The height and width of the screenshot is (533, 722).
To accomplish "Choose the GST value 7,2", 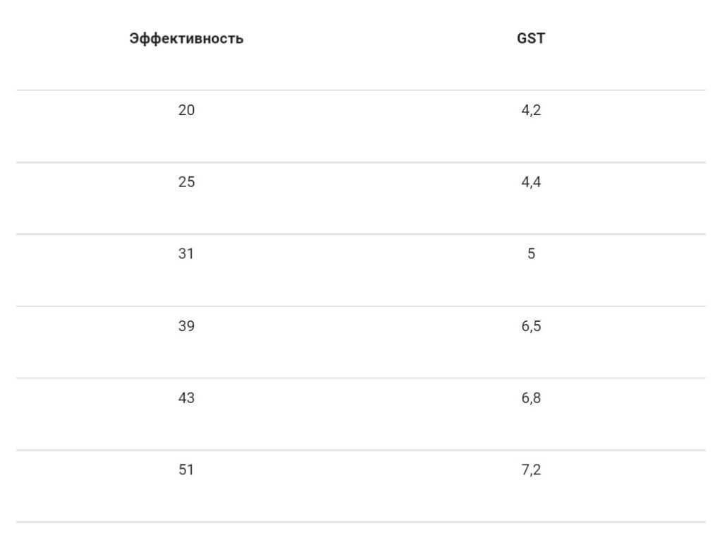I will coord(531,469).
